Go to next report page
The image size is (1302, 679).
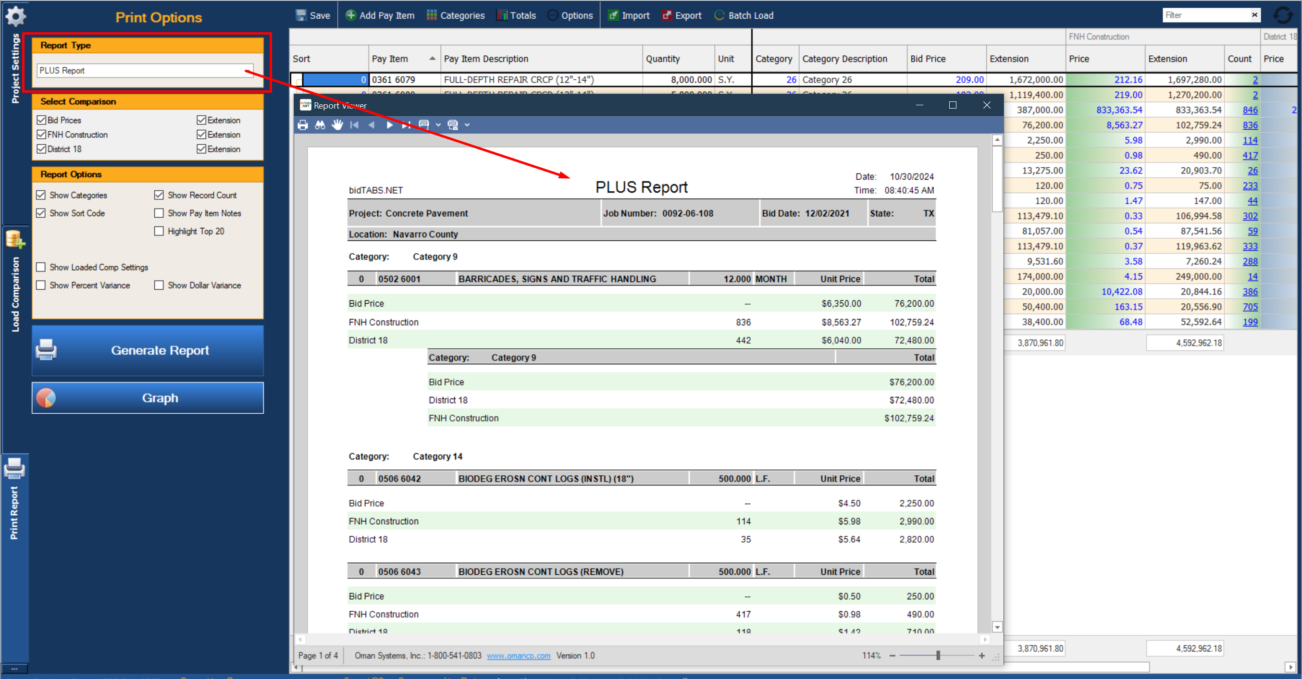389,125
